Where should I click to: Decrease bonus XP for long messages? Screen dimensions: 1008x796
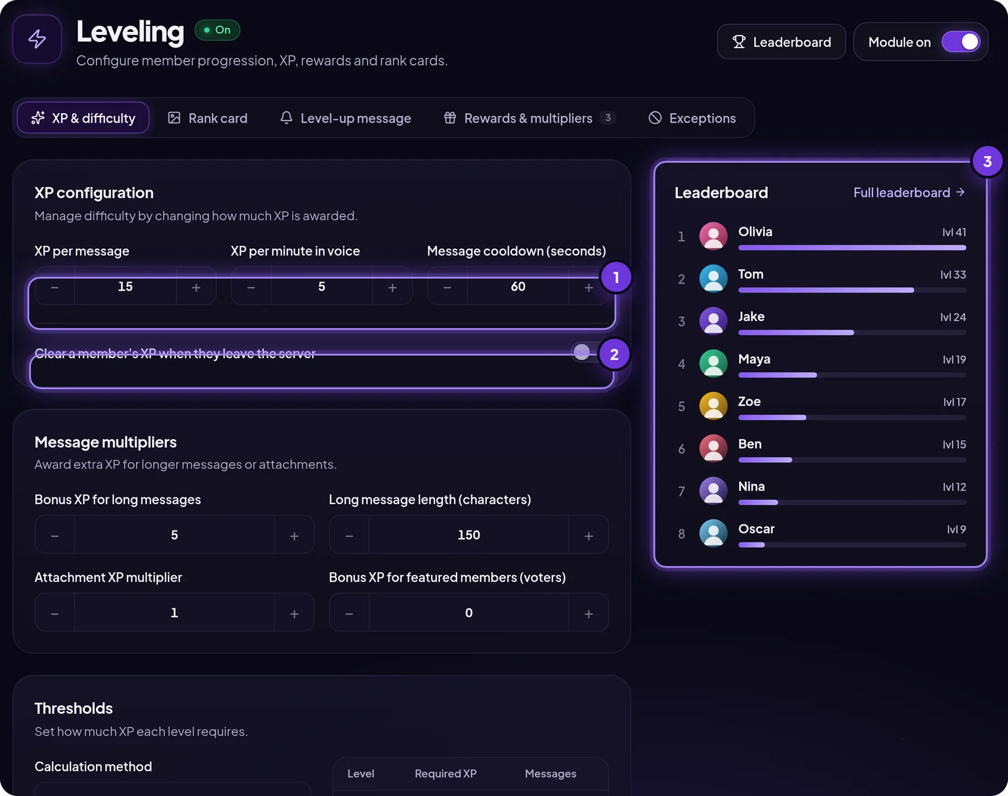pos(55,536)
